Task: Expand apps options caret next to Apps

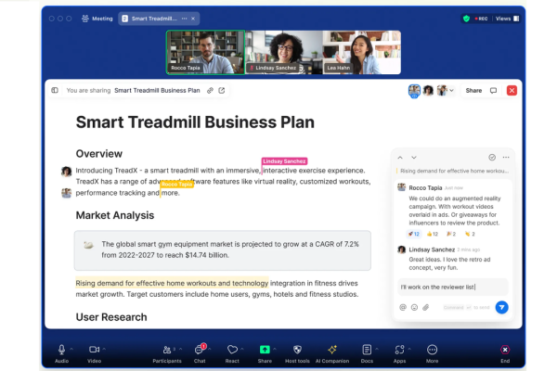Action: pos(409,349)
